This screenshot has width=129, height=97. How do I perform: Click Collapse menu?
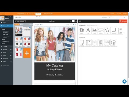pyautogui.click(x=5, y=65)
